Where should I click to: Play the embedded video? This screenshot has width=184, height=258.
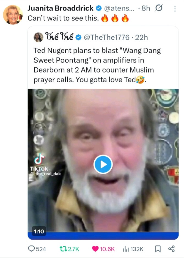[x=103, y=164]
